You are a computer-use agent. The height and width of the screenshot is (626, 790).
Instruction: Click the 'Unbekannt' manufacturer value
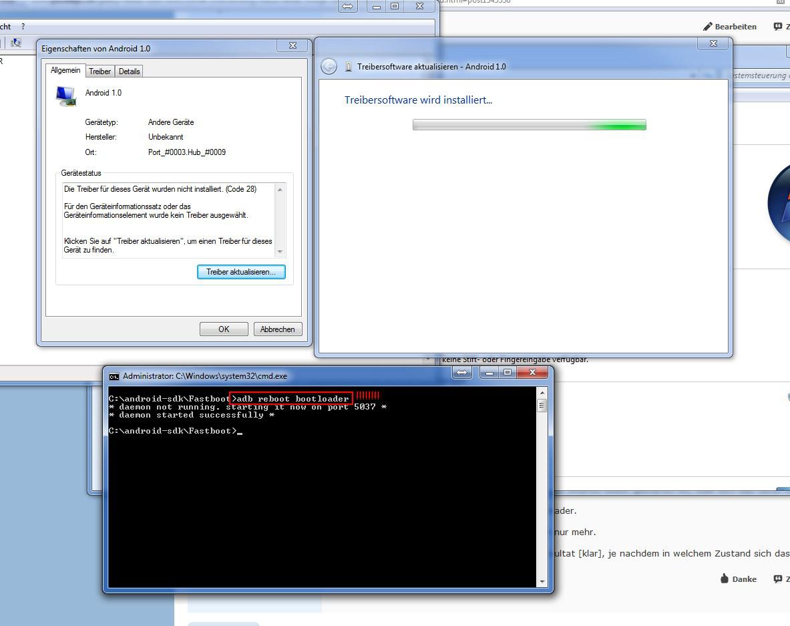166,137
